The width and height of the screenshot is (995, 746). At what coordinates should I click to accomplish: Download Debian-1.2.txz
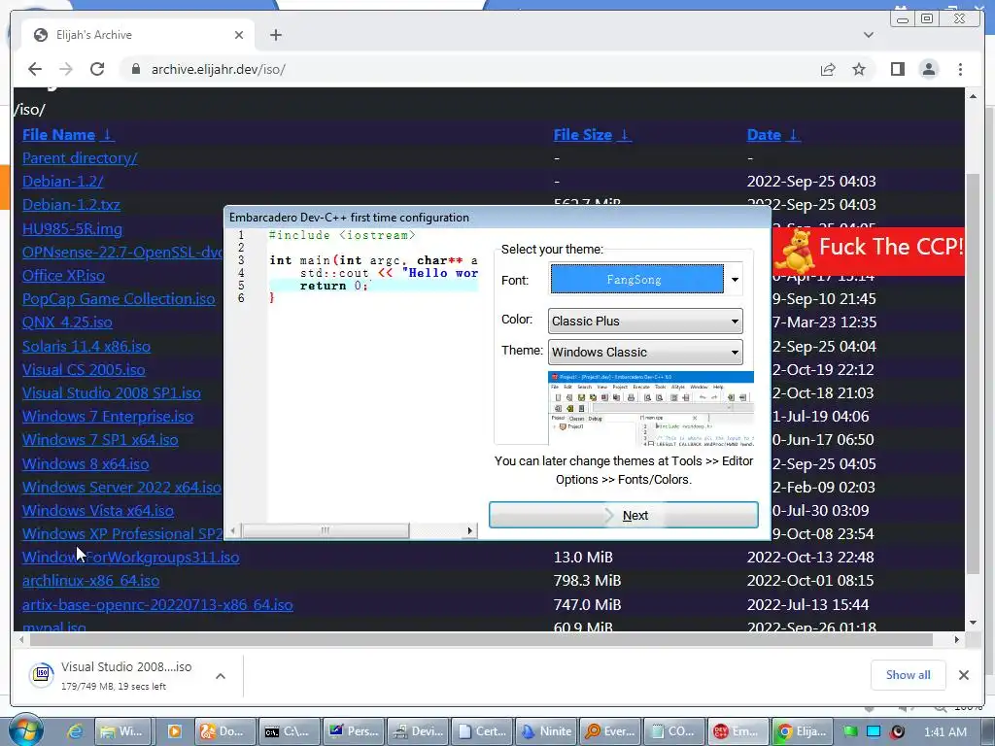coord(71,205)
